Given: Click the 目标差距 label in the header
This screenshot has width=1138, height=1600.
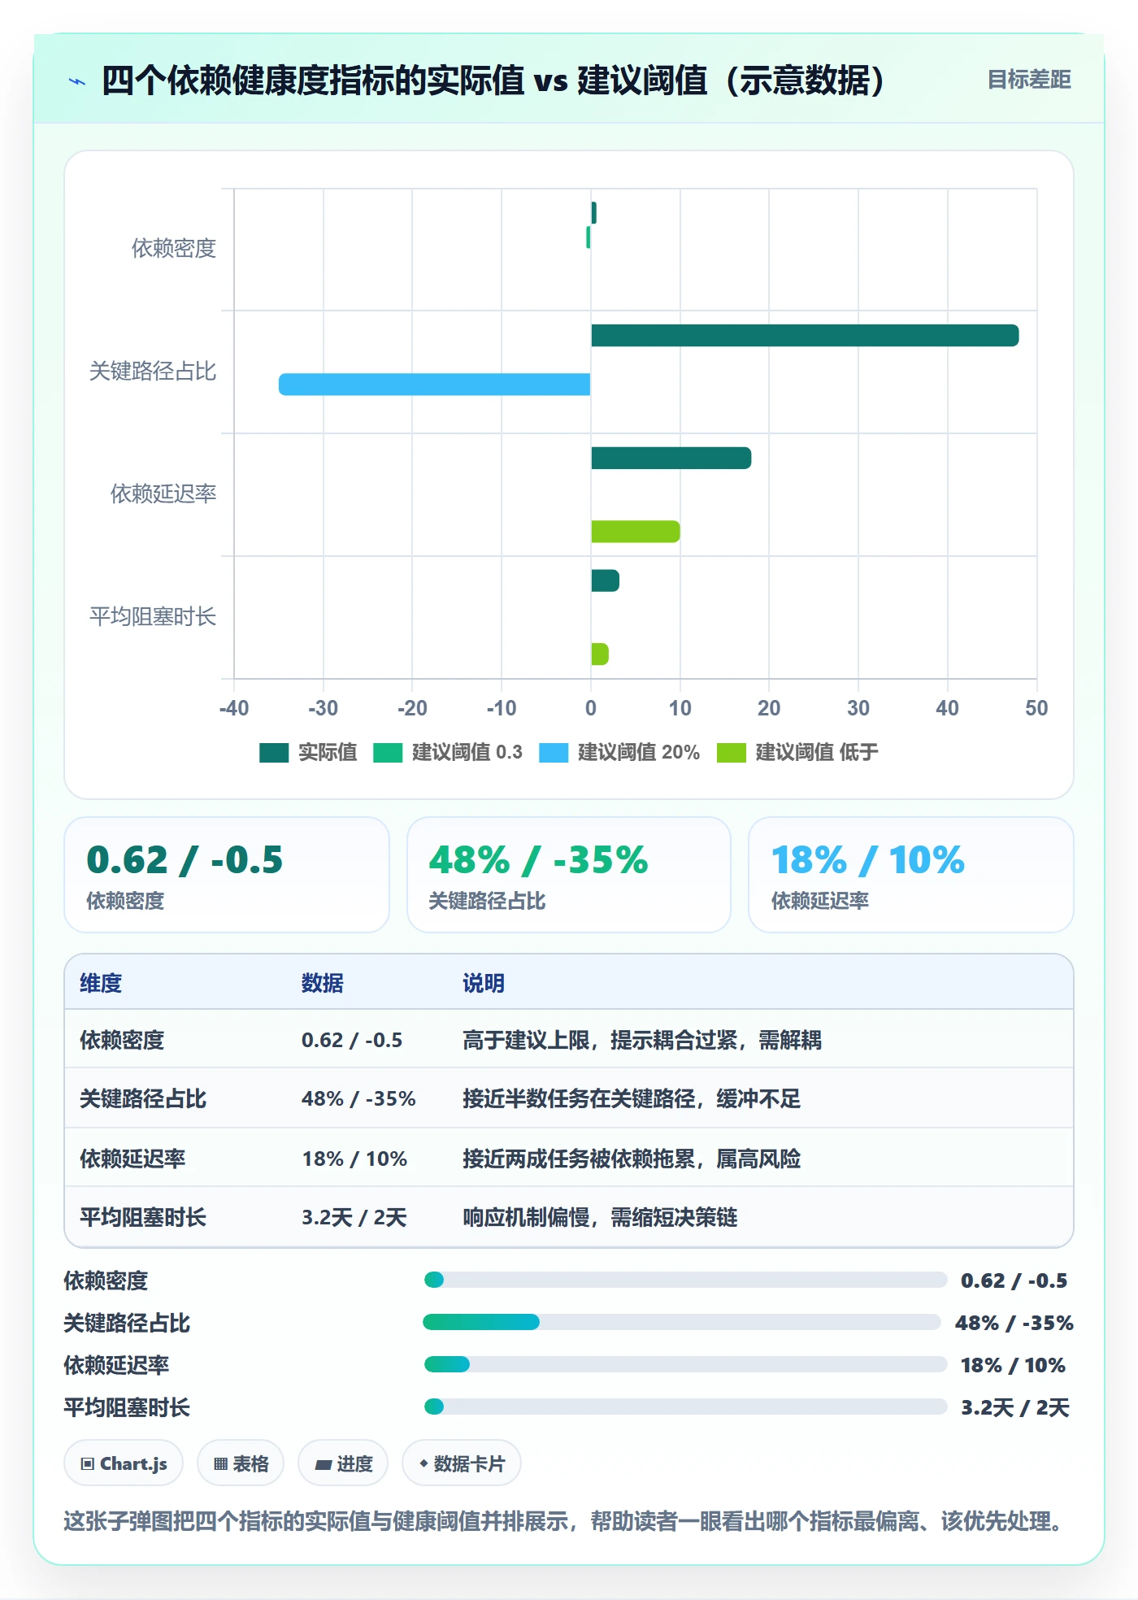Looking at the screenshot, I should 1029,80.
